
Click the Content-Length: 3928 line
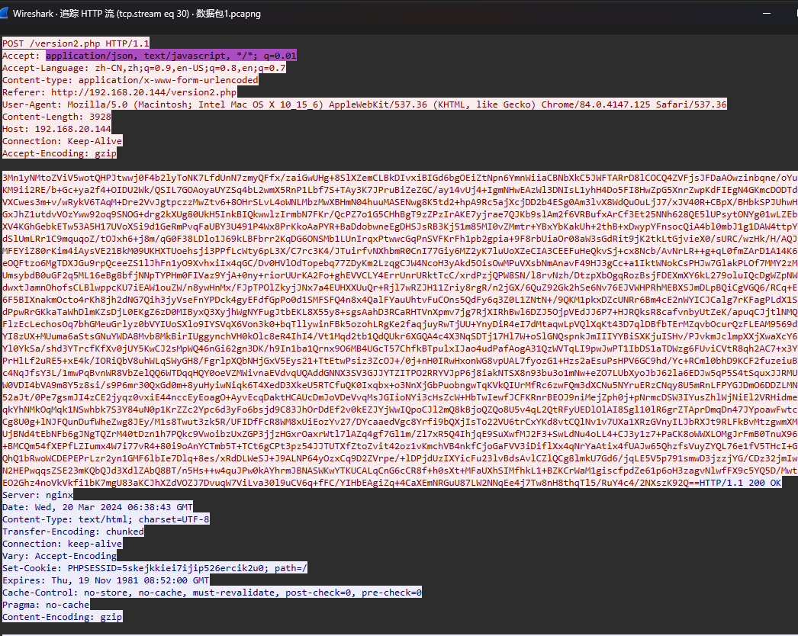(57, 117)
